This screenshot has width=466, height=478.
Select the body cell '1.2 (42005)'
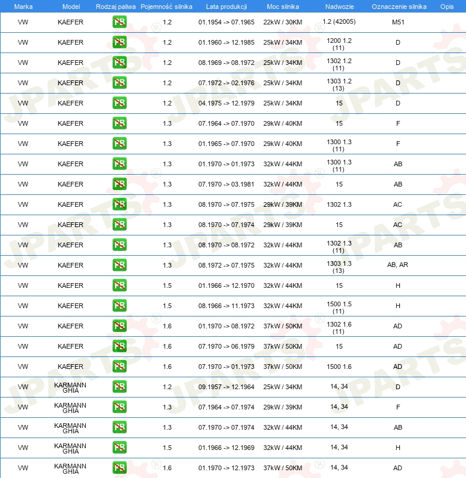(339, 21)
